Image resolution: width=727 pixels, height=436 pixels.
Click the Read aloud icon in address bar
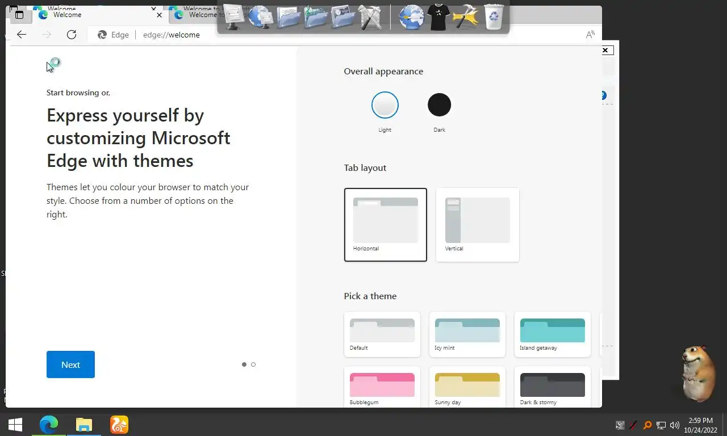coord(590,35)
